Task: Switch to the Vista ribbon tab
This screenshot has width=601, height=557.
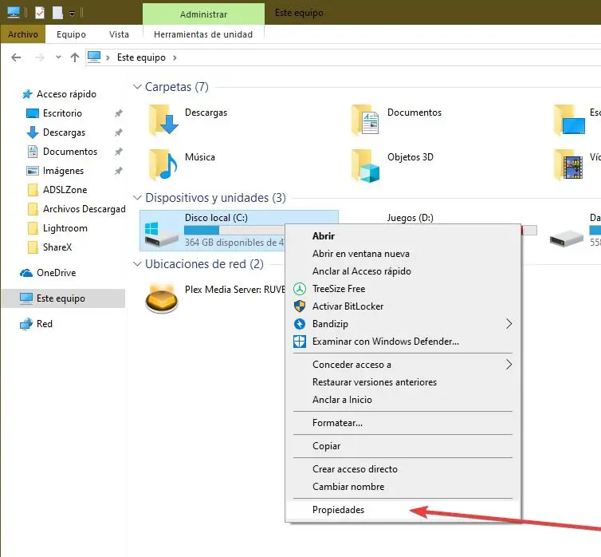Action: click(x=119, y=34)
